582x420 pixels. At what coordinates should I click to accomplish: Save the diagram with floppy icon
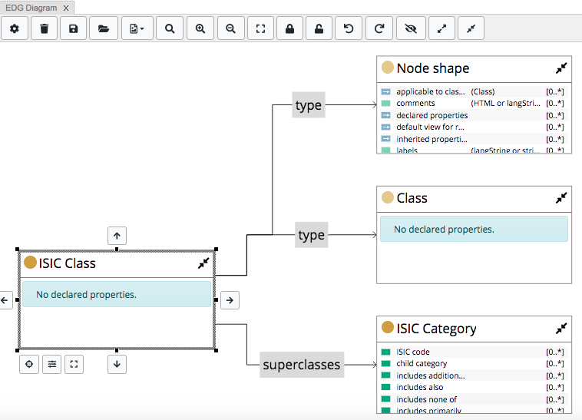coord(74,28)
